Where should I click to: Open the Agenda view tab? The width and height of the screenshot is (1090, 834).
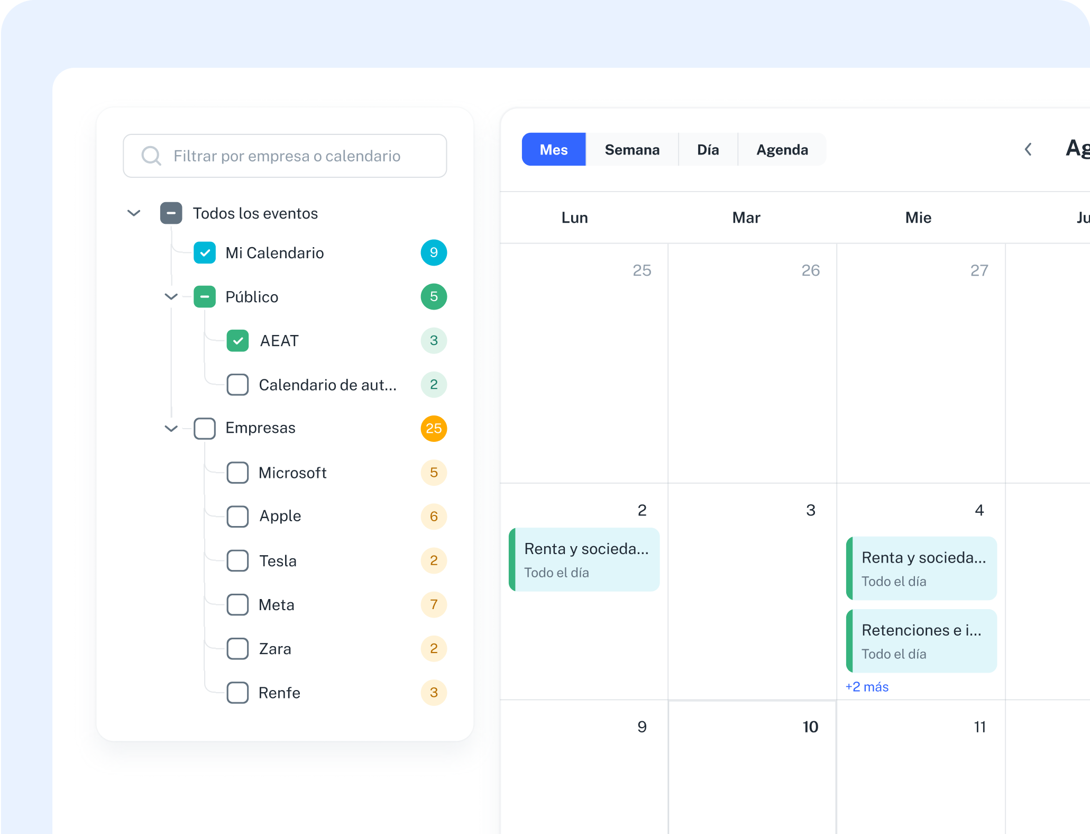tap(782, 149)
